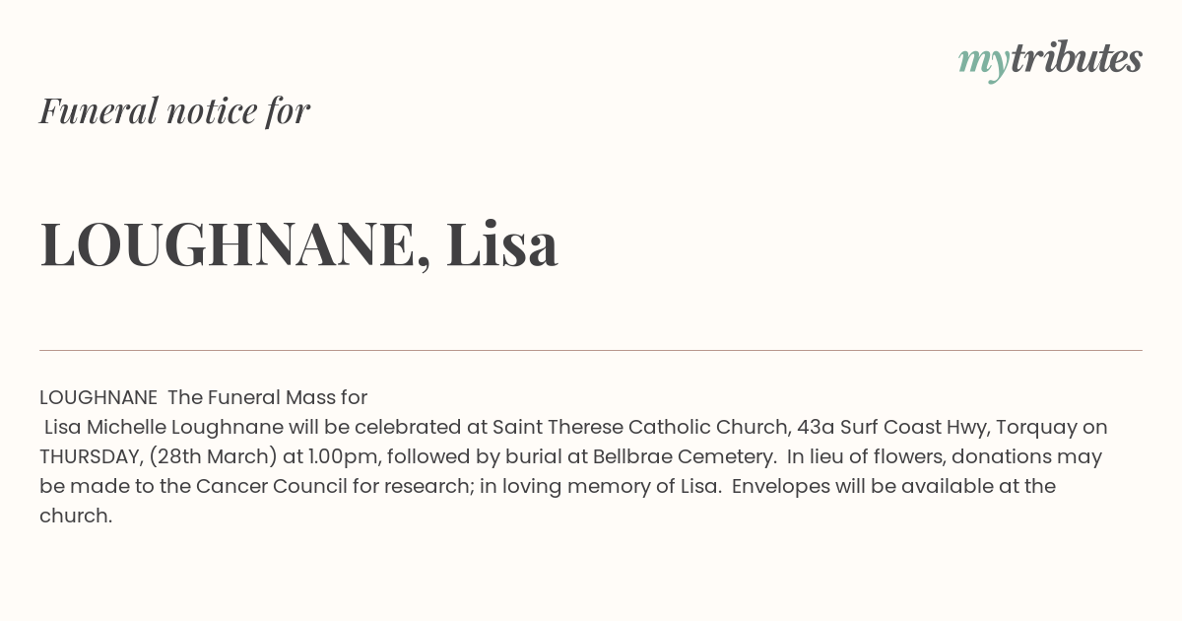Click the word "church." on last line
This screenshot has width=1182, height=621.
point(76,516)
